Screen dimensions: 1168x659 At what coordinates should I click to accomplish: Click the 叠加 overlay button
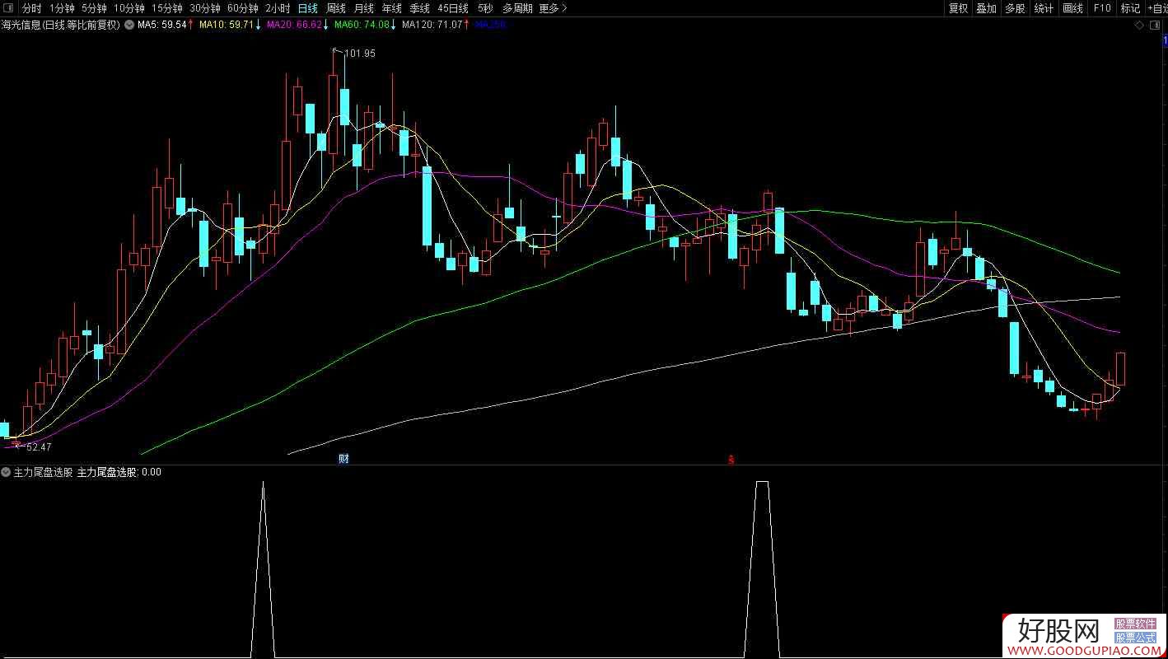point(986,8)
